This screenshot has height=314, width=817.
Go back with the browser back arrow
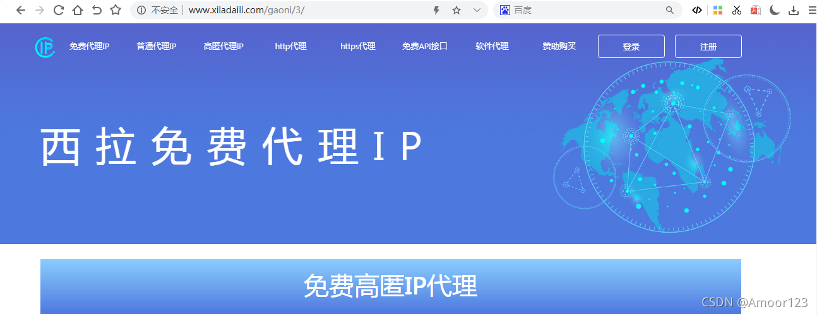21,10
